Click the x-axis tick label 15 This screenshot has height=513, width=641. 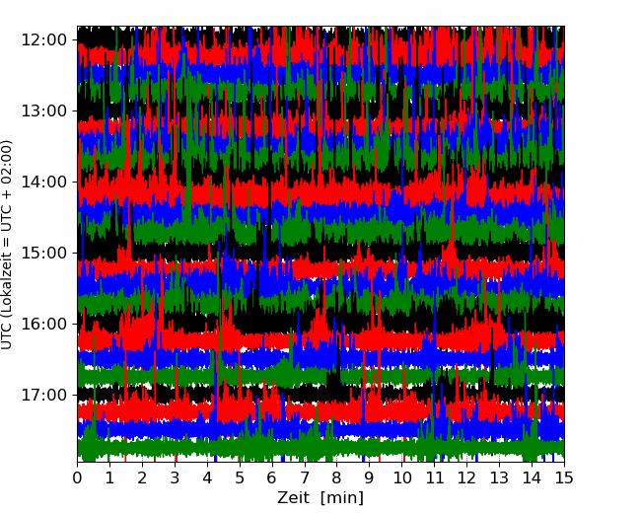coord(564,477)
